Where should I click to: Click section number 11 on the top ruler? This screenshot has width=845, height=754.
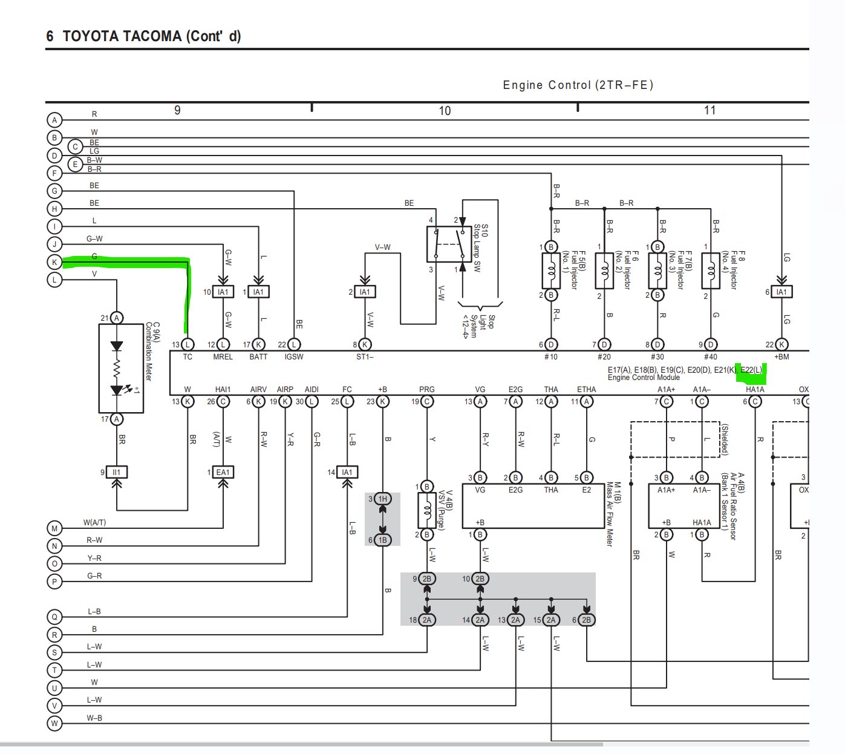pos(710,110)
